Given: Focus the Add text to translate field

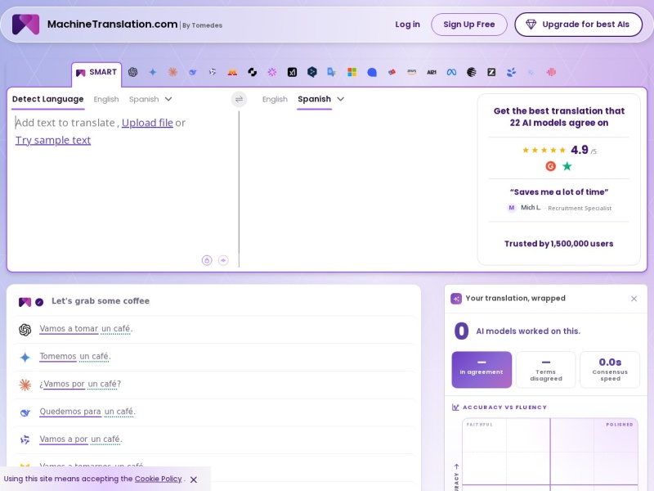Looking at the screenshot, I should pyautogui.click(x=123, y=183).
